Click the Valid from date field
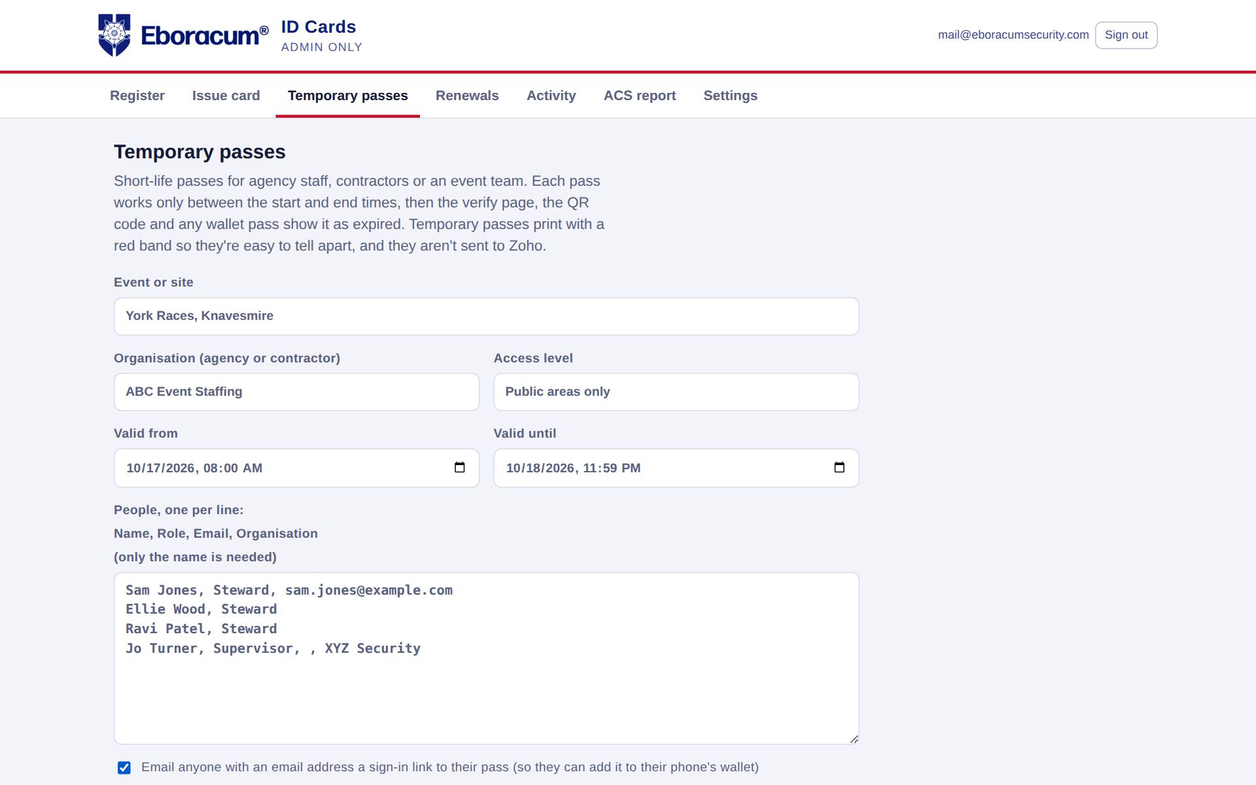This screenshot has width=1256, height=785. pyautogui.click(x=297, y=468)
